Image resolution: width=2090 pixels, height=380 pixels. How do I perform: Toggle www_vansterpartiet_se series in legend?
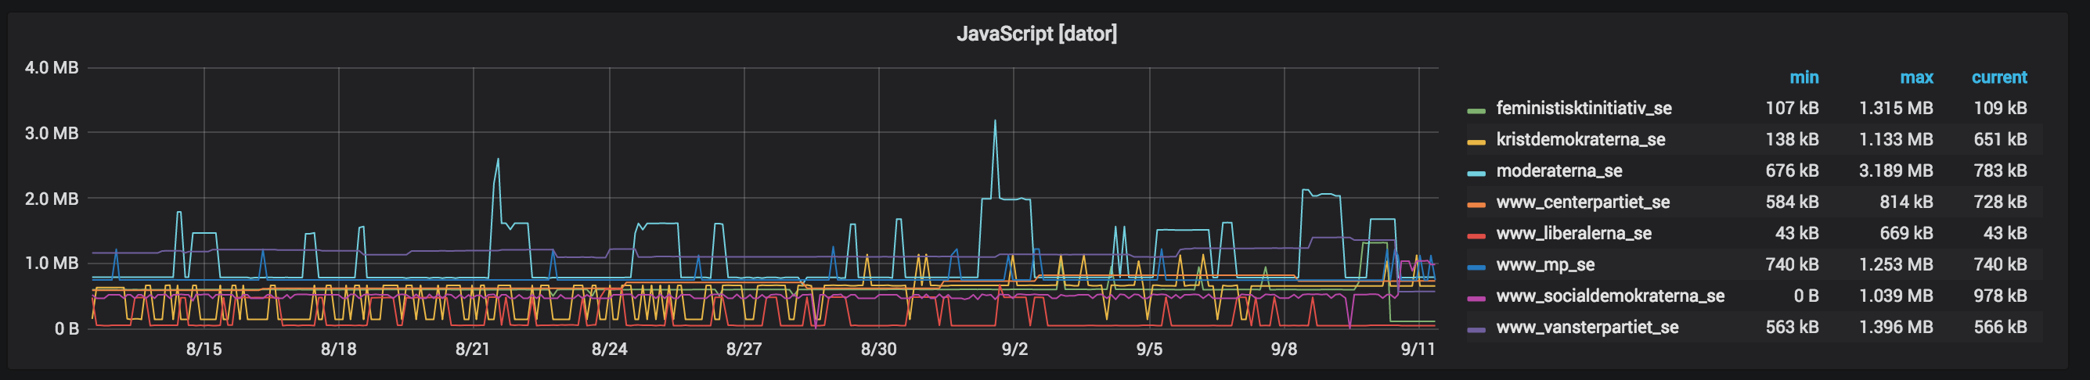click(x=1587, y=328)
